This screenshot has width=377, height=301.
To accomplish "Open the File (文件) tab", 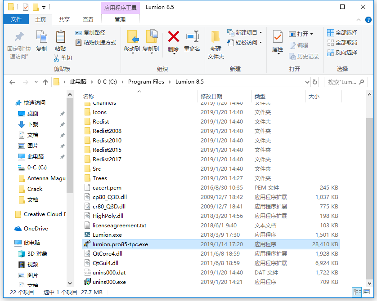I will click(x=16, y=19).
